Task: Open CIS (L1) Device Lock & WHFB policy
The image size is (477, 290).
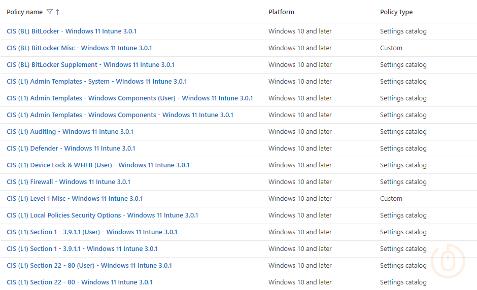Action: [98, 165]
